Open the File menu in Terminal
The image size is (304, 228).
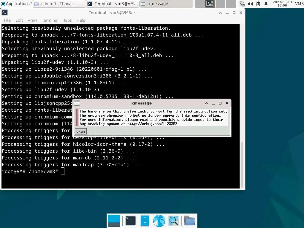7,20
